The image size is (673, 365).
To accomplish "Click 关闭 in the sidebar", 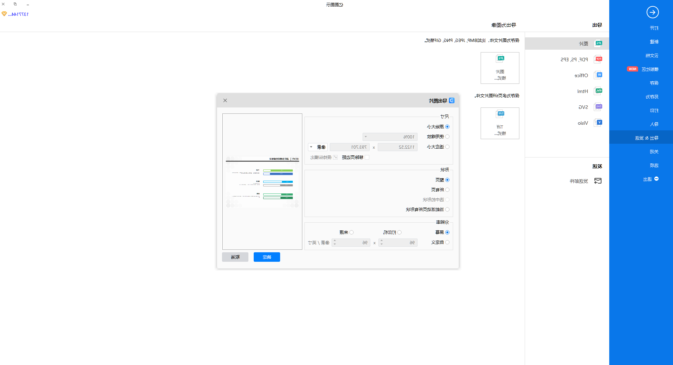I will coord(654,152).
